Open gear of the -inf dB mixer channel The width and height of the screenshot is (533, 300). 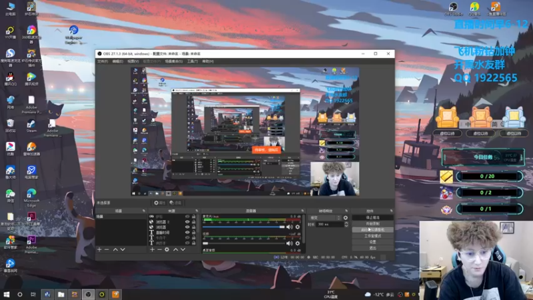pyautogui.click(x=297, y=243)
